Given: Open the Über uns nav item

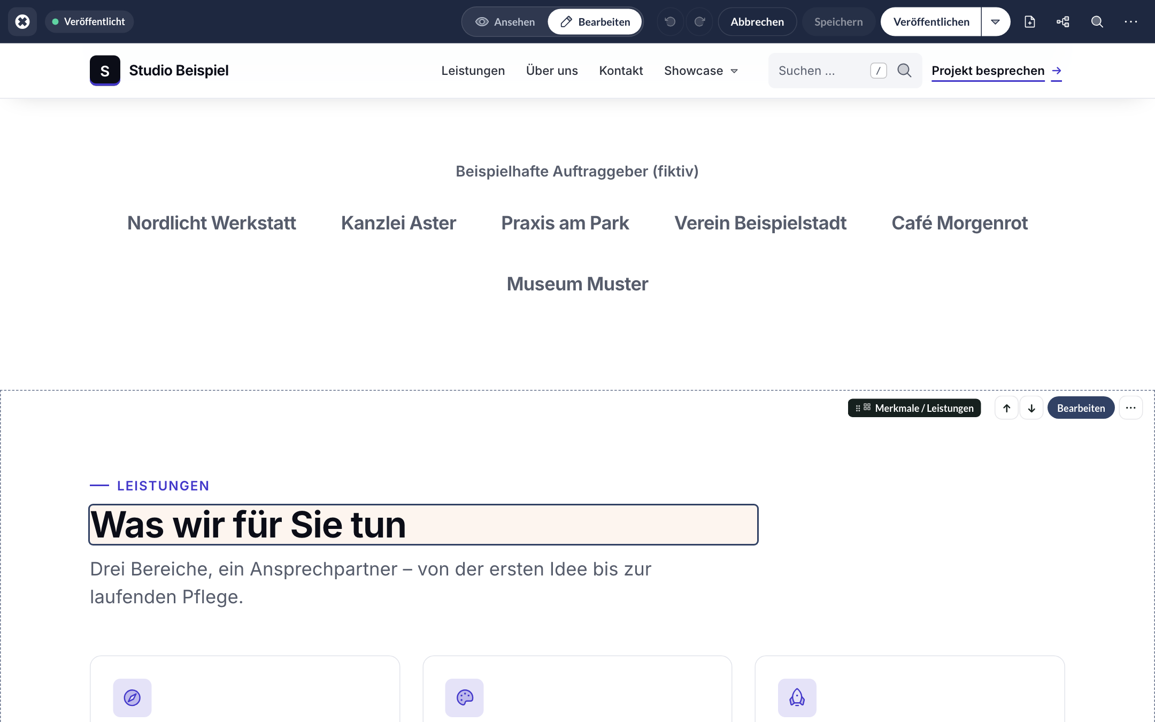Looking at the screenshot, I should point(552,71).
